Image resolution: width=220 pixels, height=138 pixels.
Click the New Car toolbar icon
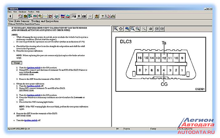point(63,16)
